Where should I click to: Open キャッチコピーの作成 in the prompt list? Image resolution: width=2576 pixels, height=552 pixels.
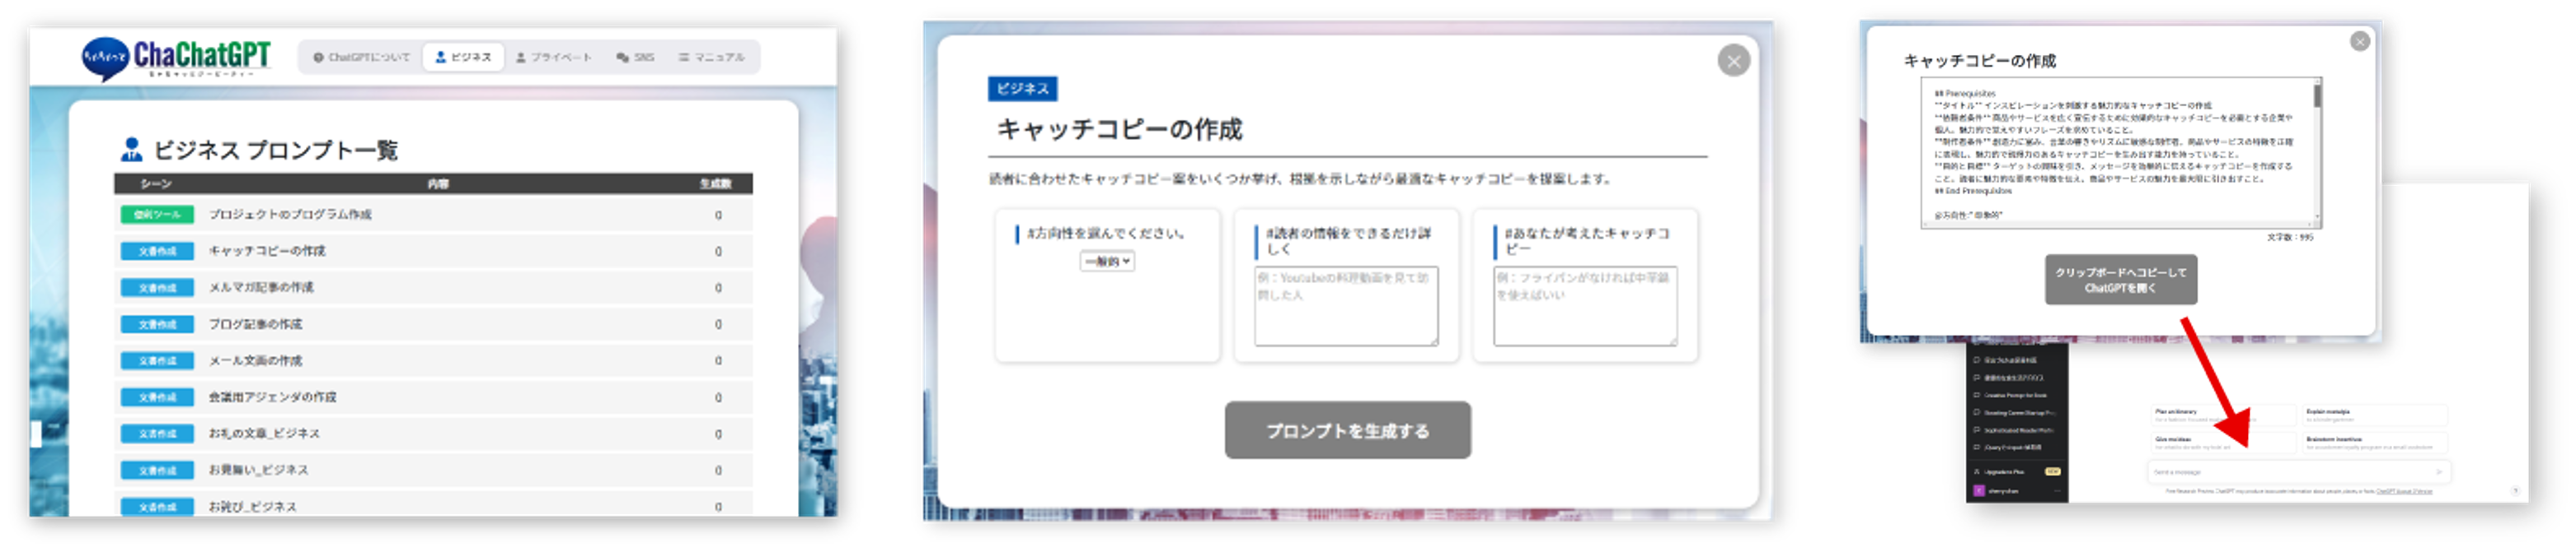[433, 252]
